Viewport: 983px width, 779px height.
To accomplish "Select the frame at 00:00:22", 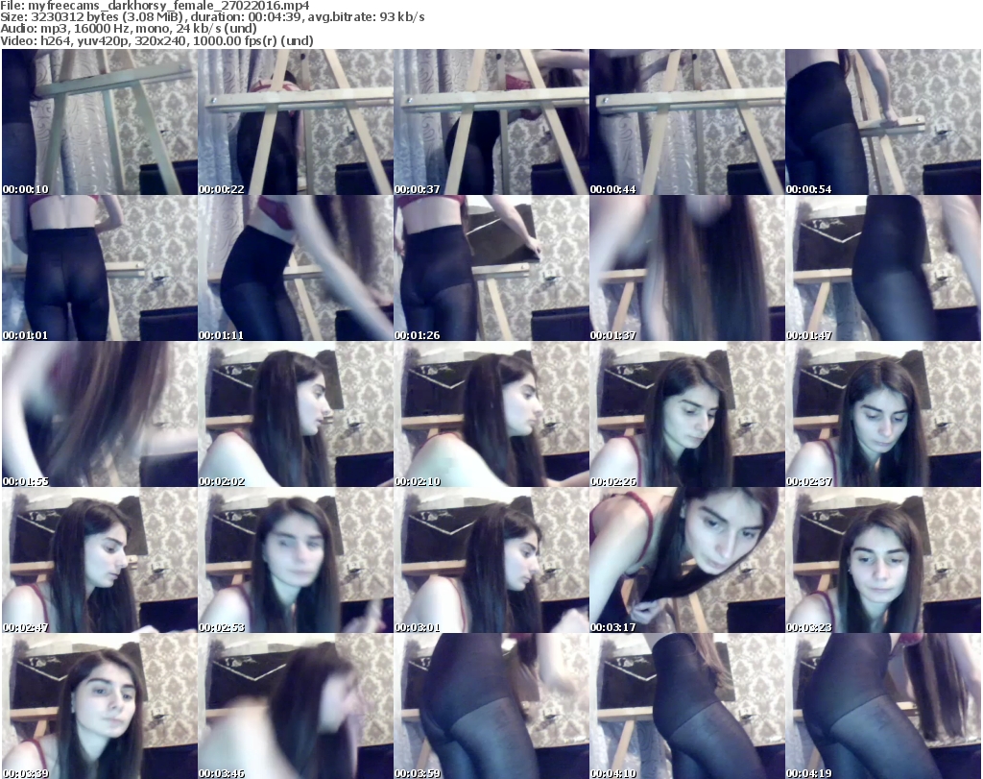I will [x=295, y=123].
